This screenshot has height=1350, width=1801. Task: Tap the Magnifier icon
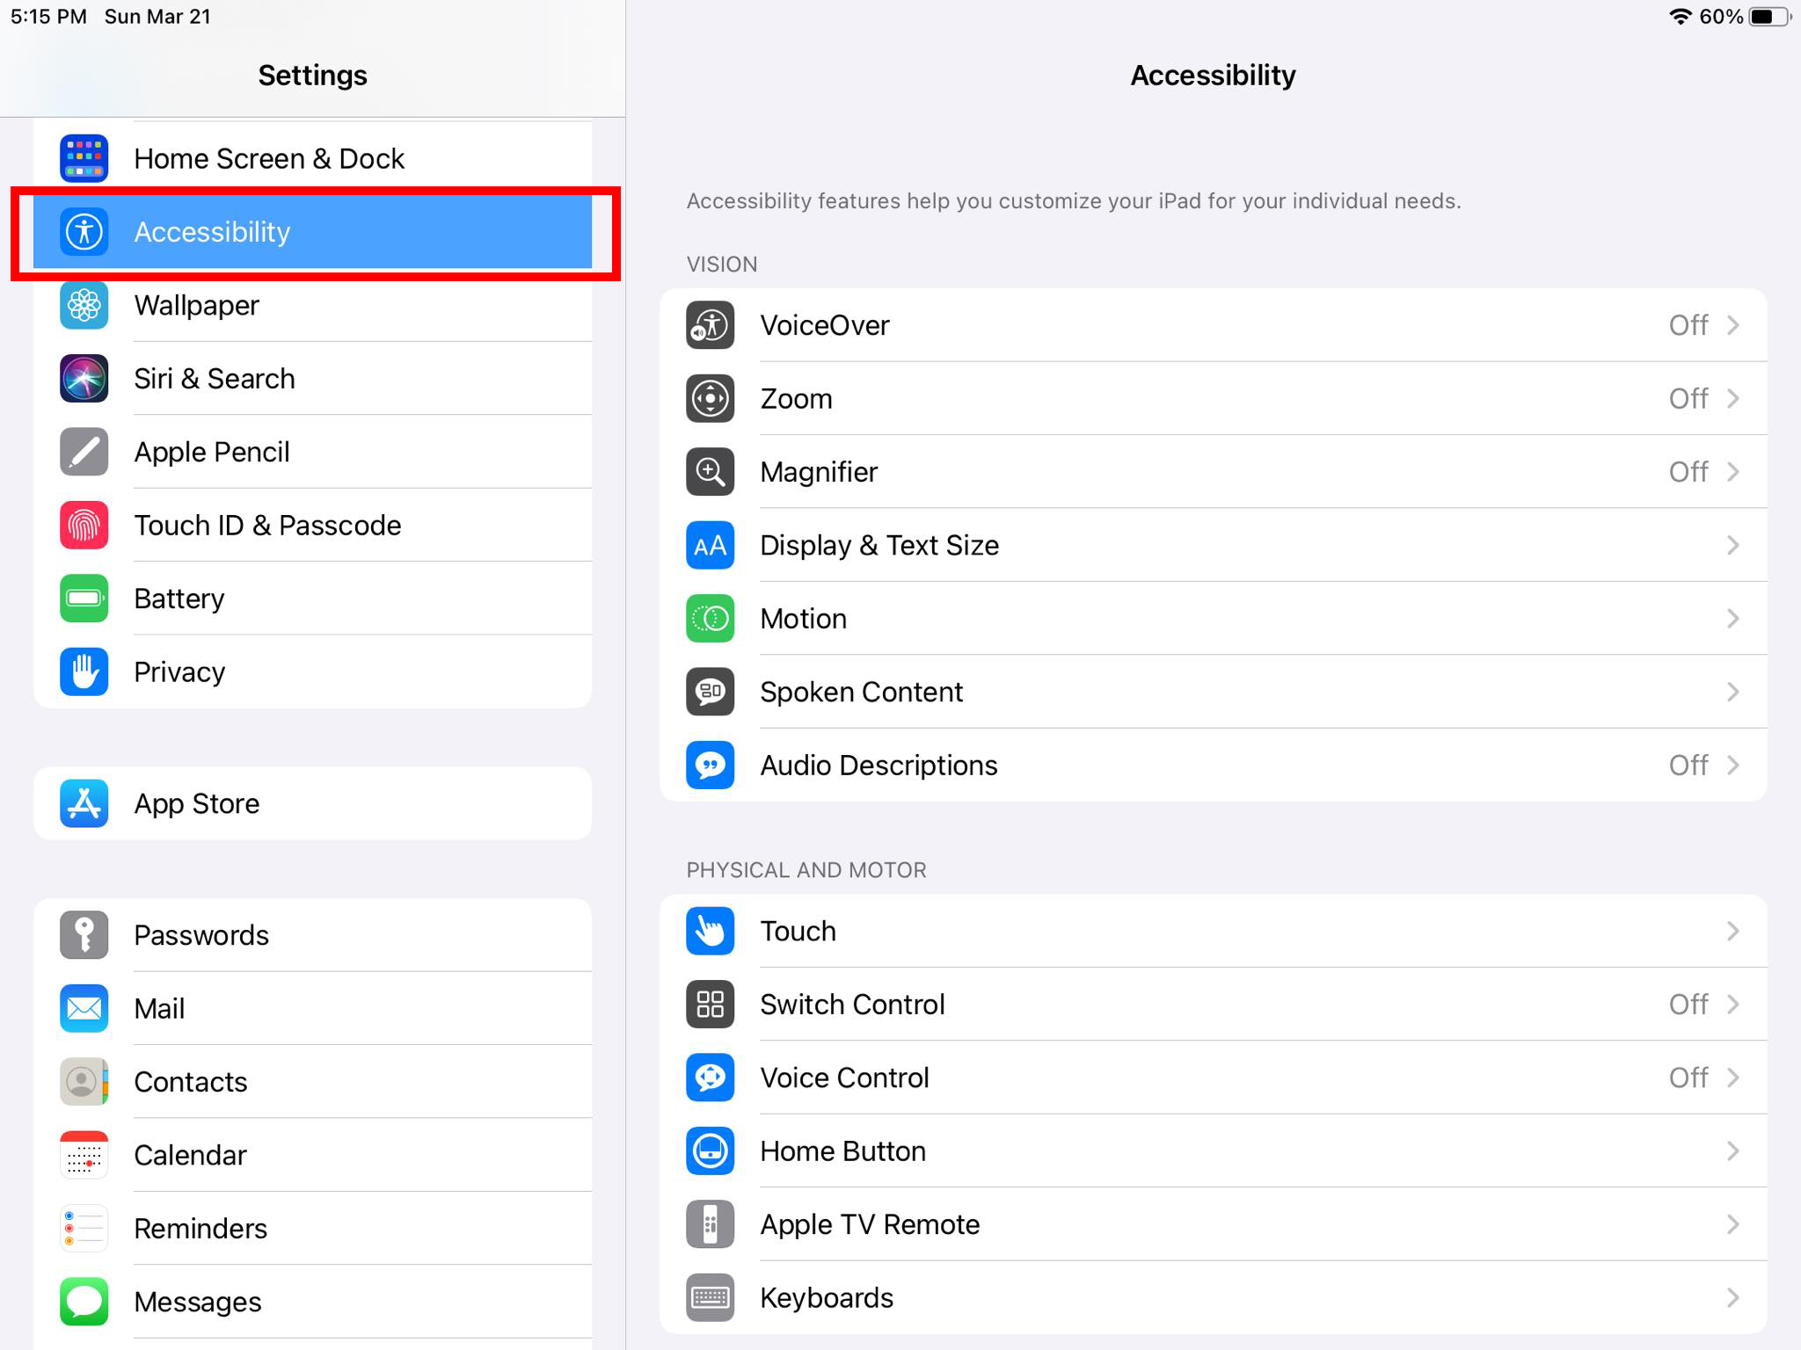coord(711,472)
